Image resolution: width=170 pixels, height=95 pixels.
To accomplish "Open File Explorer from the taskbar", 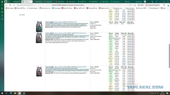I will point(15,93).
